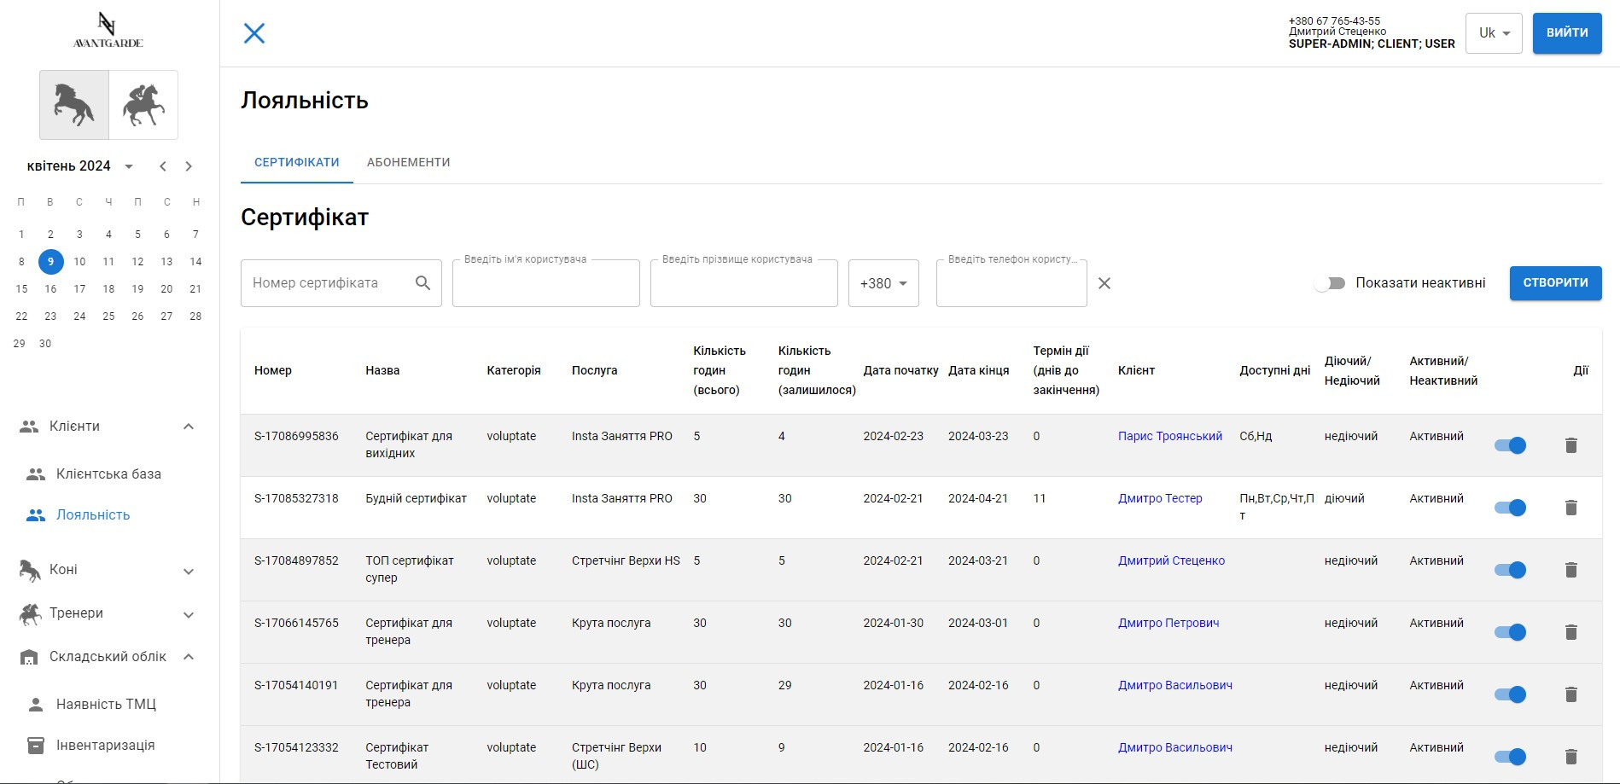This screenshot has height=784, width=1620.
Task: Click the user first name input field
Action: 545,284
